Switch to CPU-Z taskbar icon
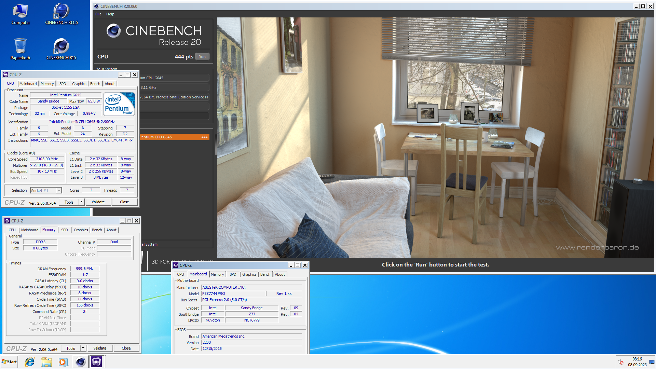 click(96, 362)
